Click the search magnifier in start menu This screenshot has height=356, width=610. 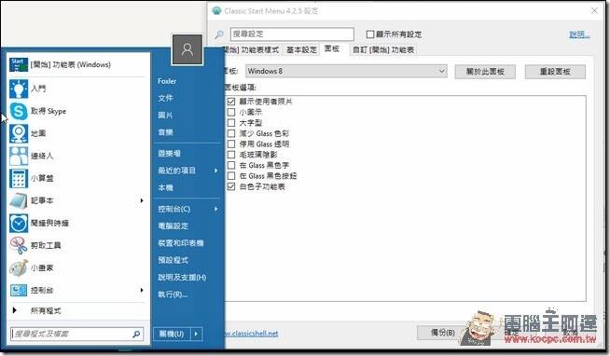tap(136, 334)
